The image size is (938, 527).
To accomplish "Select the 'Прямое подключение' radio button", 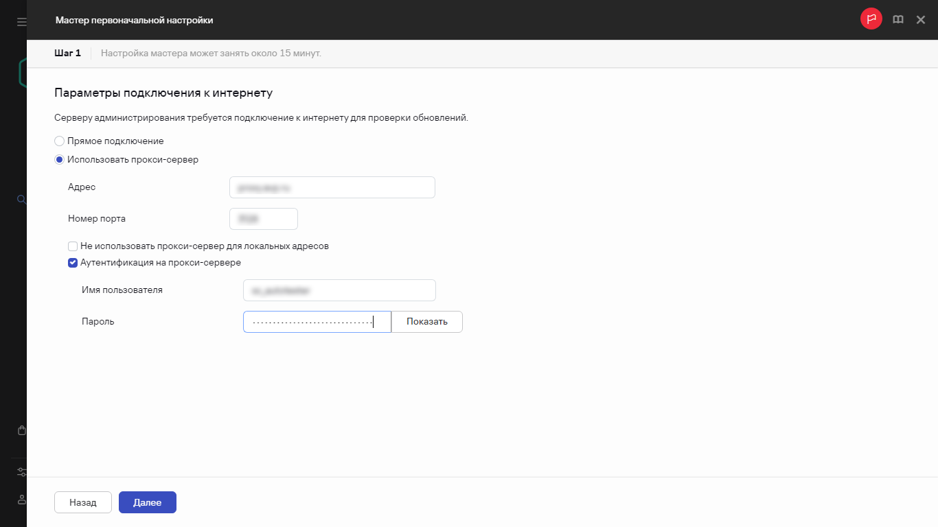I will [60, 141].
